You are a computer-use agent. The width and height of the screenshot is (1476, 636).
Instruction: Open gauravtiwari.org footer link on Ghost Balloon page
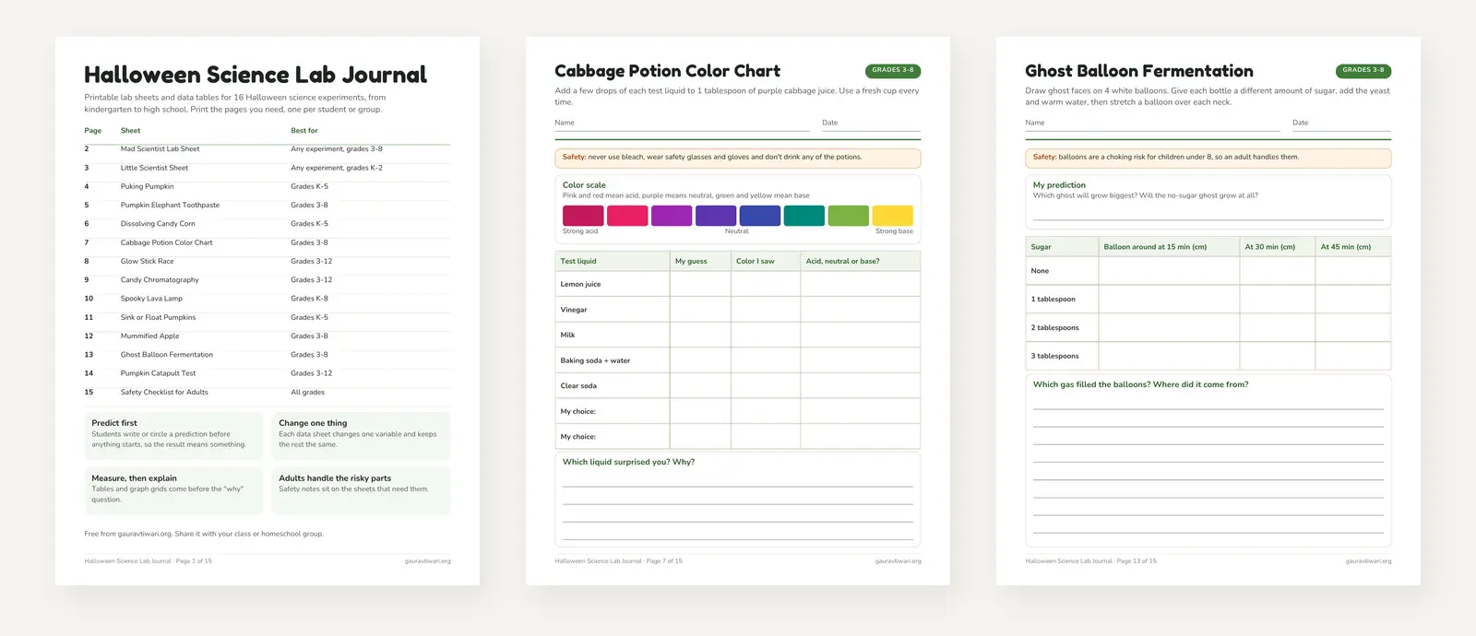[1368, 561]
